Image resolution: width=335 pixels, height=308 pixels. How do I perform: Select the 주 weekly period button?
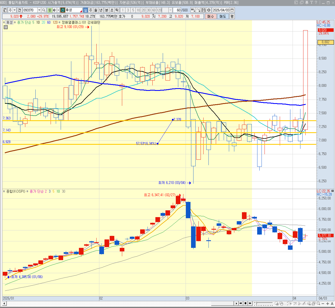[91, 10]
